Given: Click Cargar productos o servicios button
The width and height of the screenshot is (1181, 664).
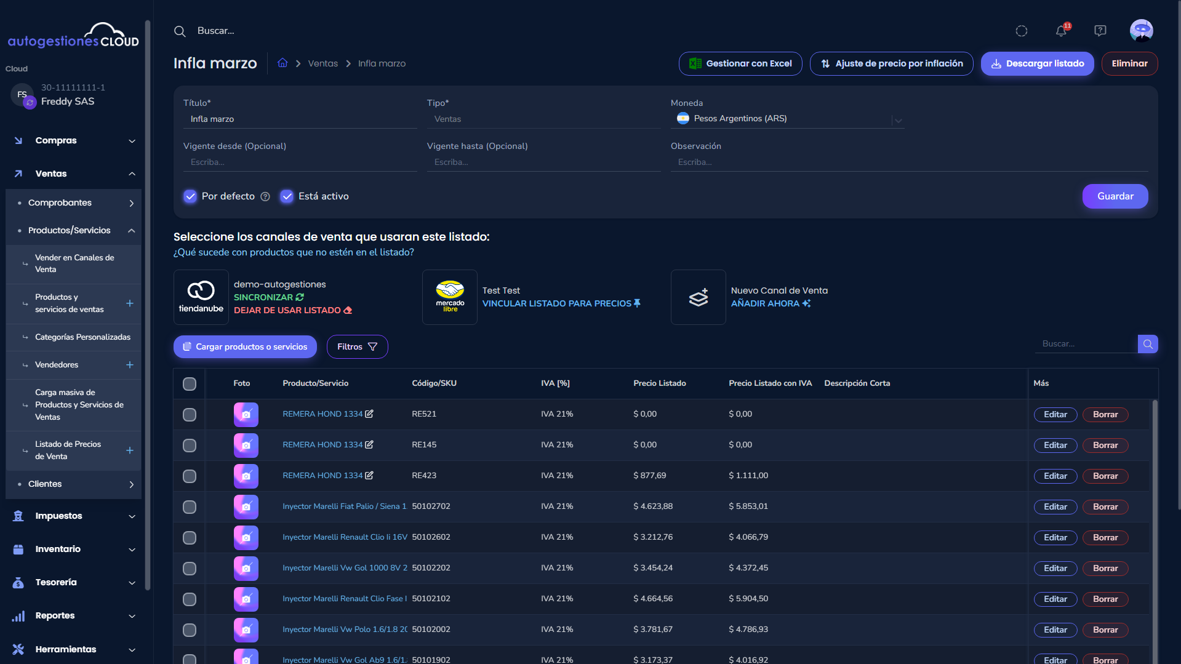Looking at the screenshot, I should tap(245, 346).
